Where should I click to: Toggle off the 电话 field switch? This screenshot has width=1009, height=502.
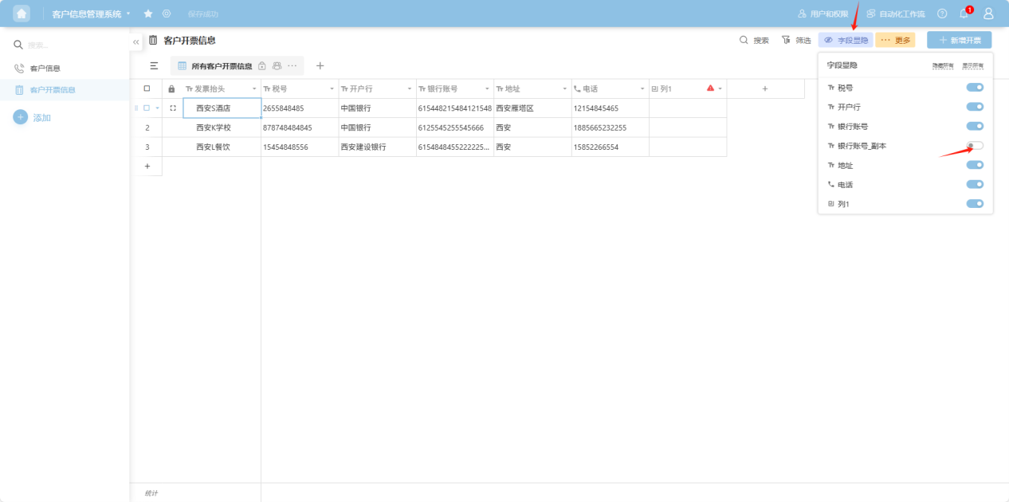(975, 185)
